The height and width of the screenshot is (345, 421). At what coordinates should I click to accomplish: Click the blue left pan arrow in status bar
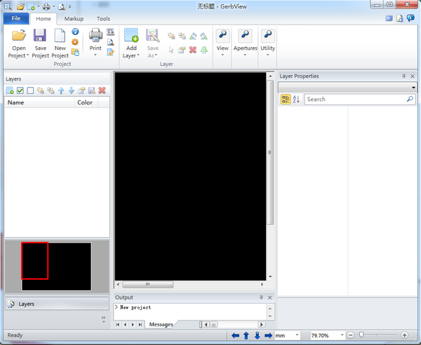click(235, 336)
